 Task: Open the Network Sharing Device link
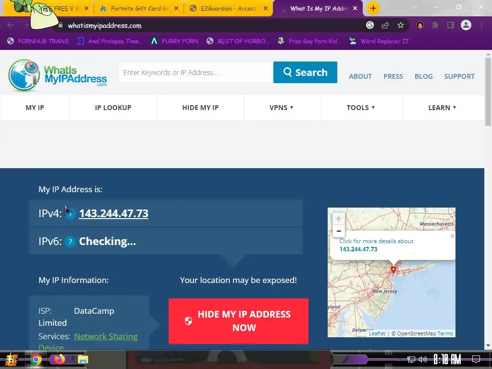[x=106, y=336]
